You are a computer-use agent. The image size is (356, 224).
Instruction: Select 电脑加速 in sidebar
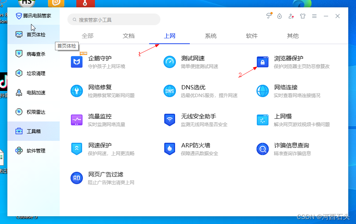34,92
